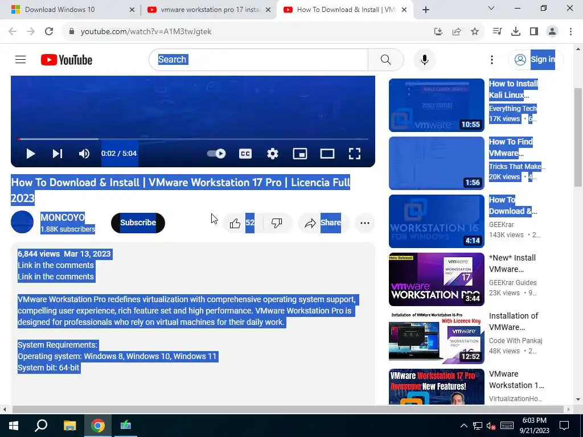The image size is (583, 437).
Task: Open the video player settings gear
Action: [x=273, y=154]
